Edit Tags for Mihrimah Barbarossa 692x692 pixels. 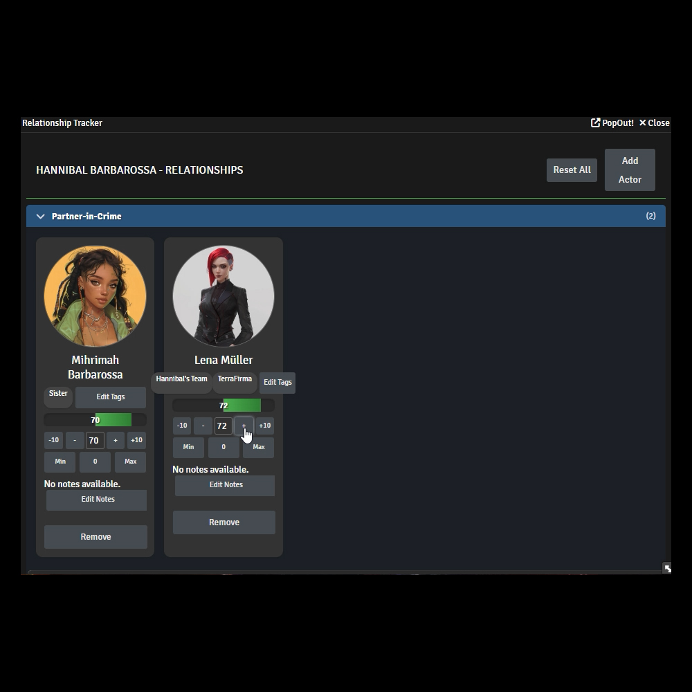pyautogui.click(x=110, y=397)
